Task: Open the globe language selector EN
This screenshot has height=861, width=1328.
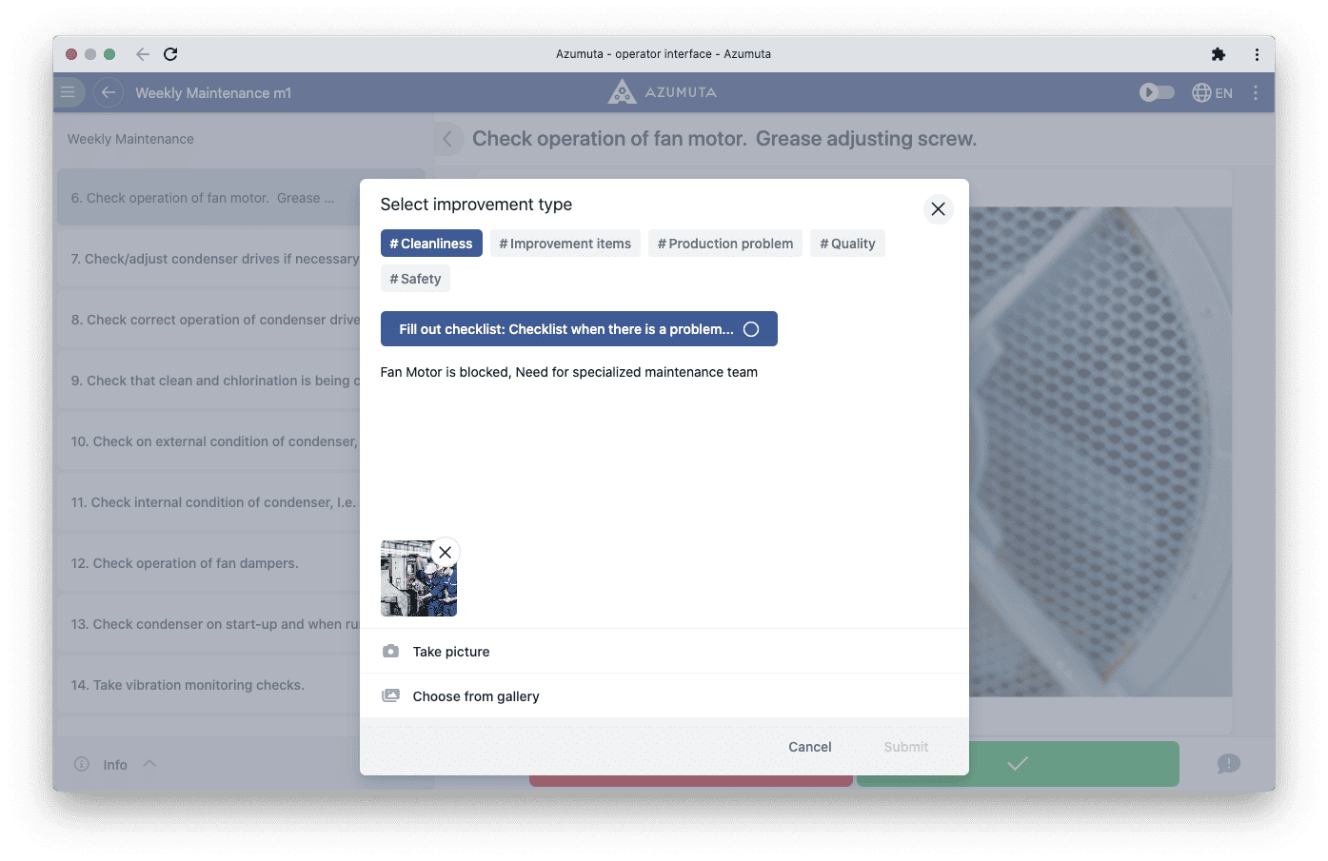Action: (x=1212, y=92)
